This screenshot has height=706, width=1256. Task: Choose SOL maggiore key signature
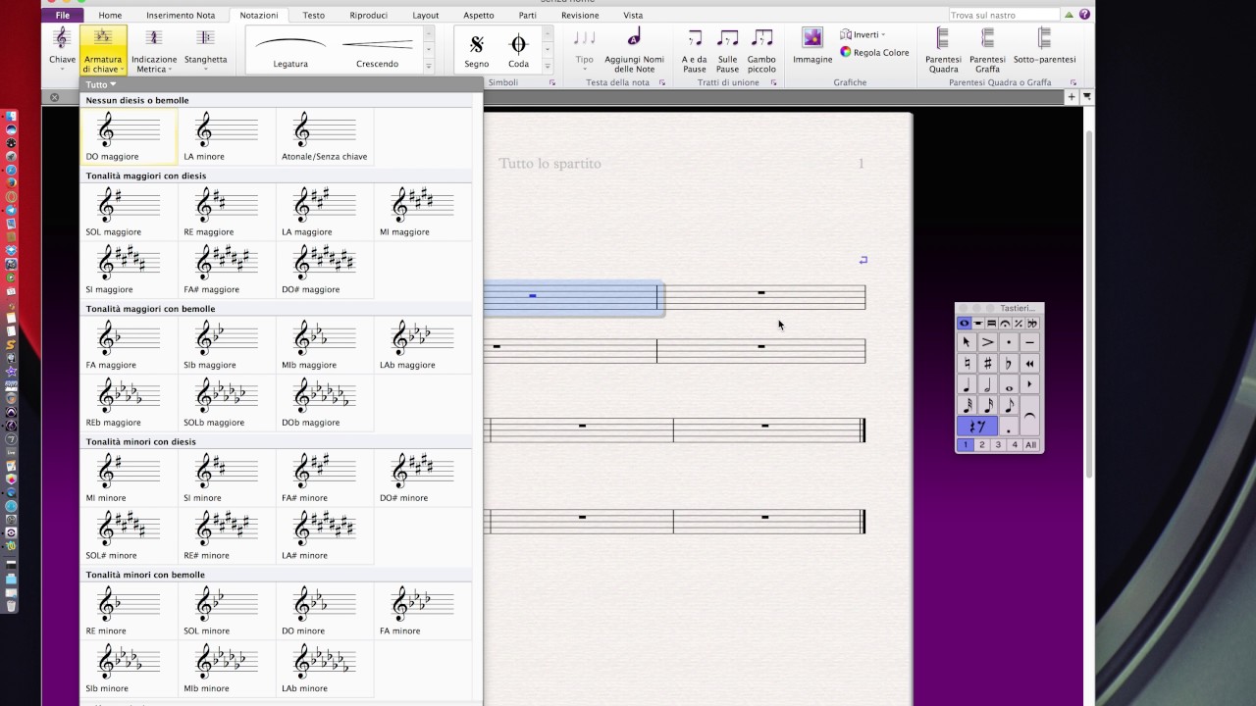pyautogui.click(x=130, y=212)
